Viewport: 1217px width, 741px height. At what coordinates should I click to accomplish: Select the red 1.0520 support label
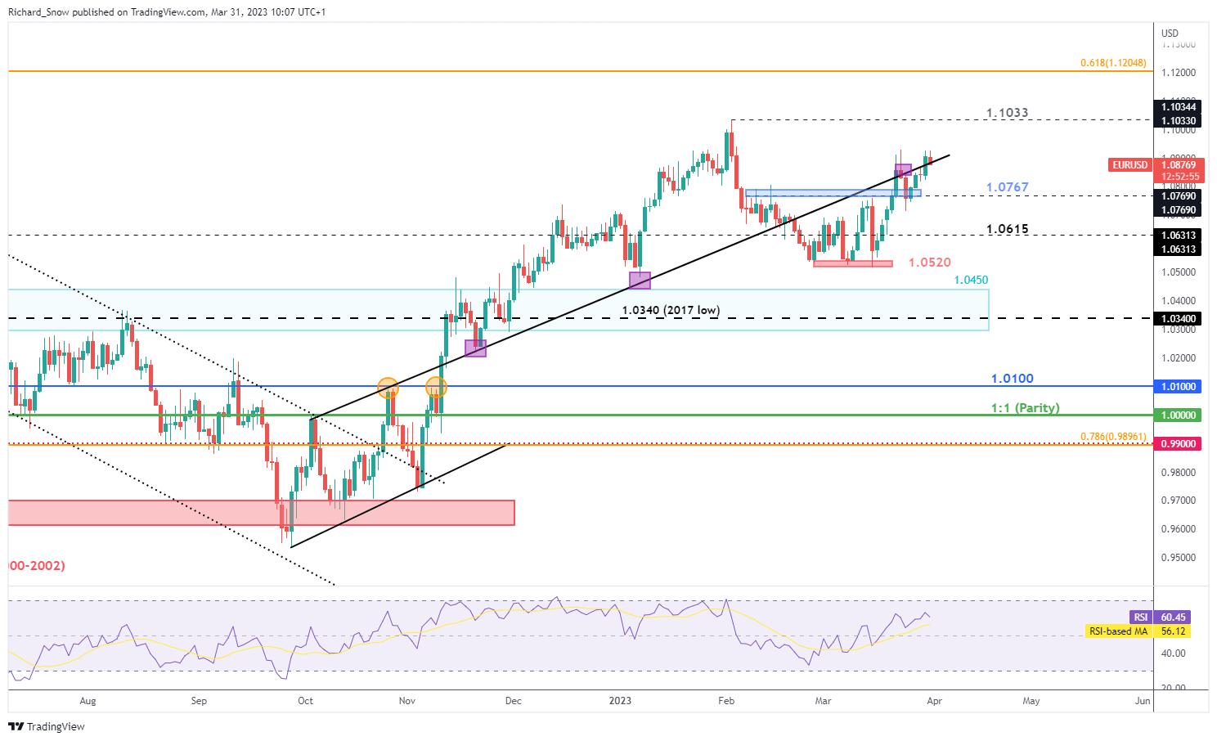930,263
